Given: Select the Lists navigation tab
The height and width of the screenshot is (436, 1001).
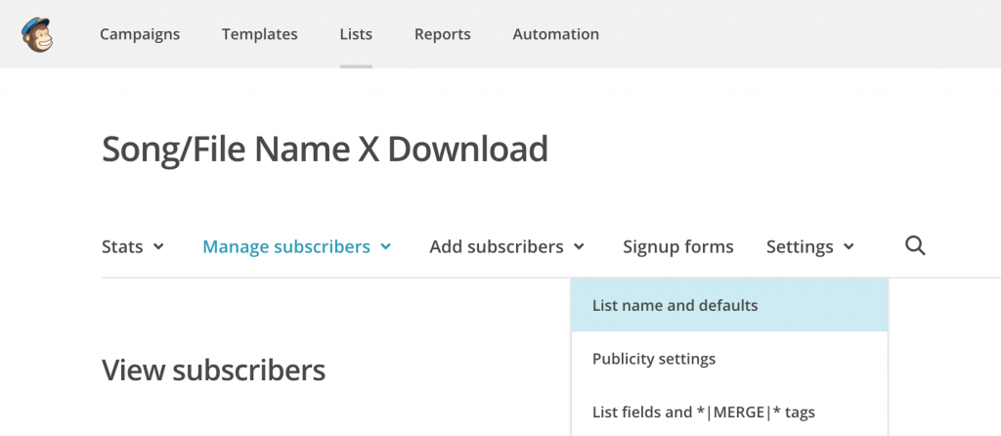Looking at the screenshot, I should [x=356, y=34].
